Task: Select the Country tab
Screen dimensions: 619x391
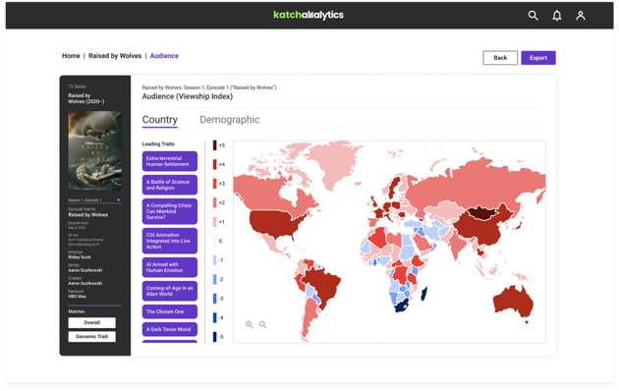Action: point(160,120)
